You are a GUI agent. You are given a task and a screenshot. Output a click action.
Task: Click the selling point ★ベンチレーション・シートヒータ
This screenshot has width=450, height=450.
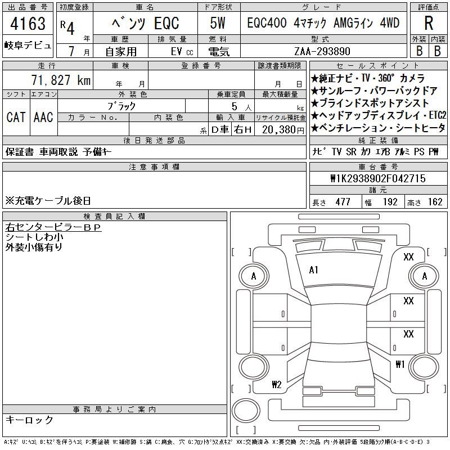(x=378, y=128)
